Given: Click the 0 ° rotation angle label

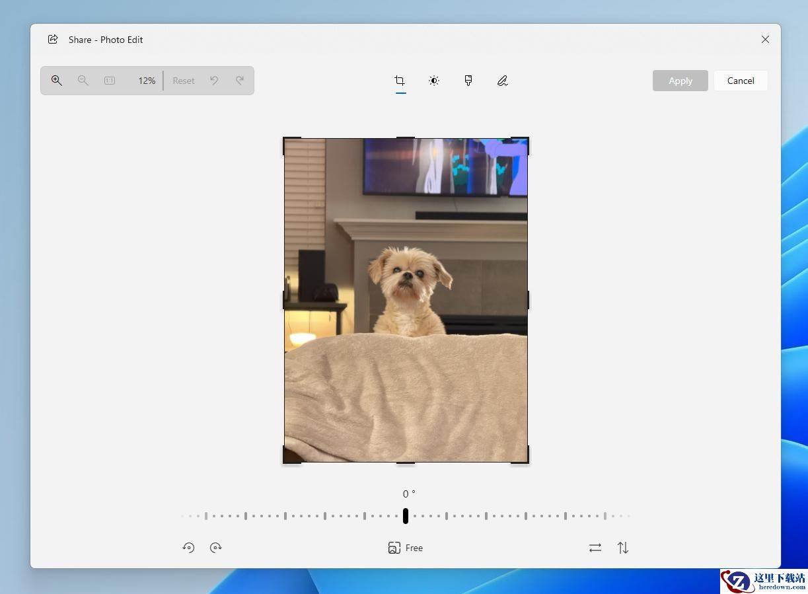Looking at the screenshot, I should coord(409,494).
